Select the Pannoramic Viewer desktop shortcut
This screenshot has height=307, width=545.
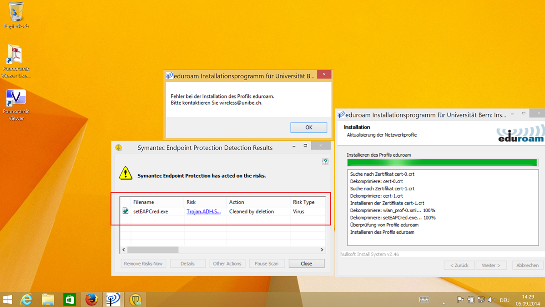(15, 105)
